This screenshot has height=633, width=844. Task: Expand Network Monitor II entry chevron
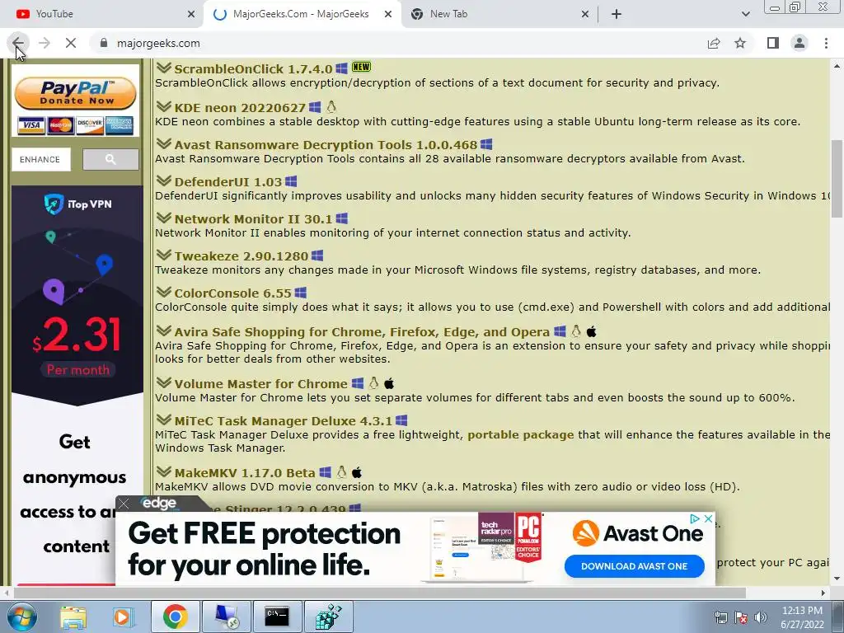click(x=164, y=218)
